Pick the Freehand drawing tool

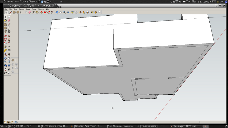pos(9,32)
